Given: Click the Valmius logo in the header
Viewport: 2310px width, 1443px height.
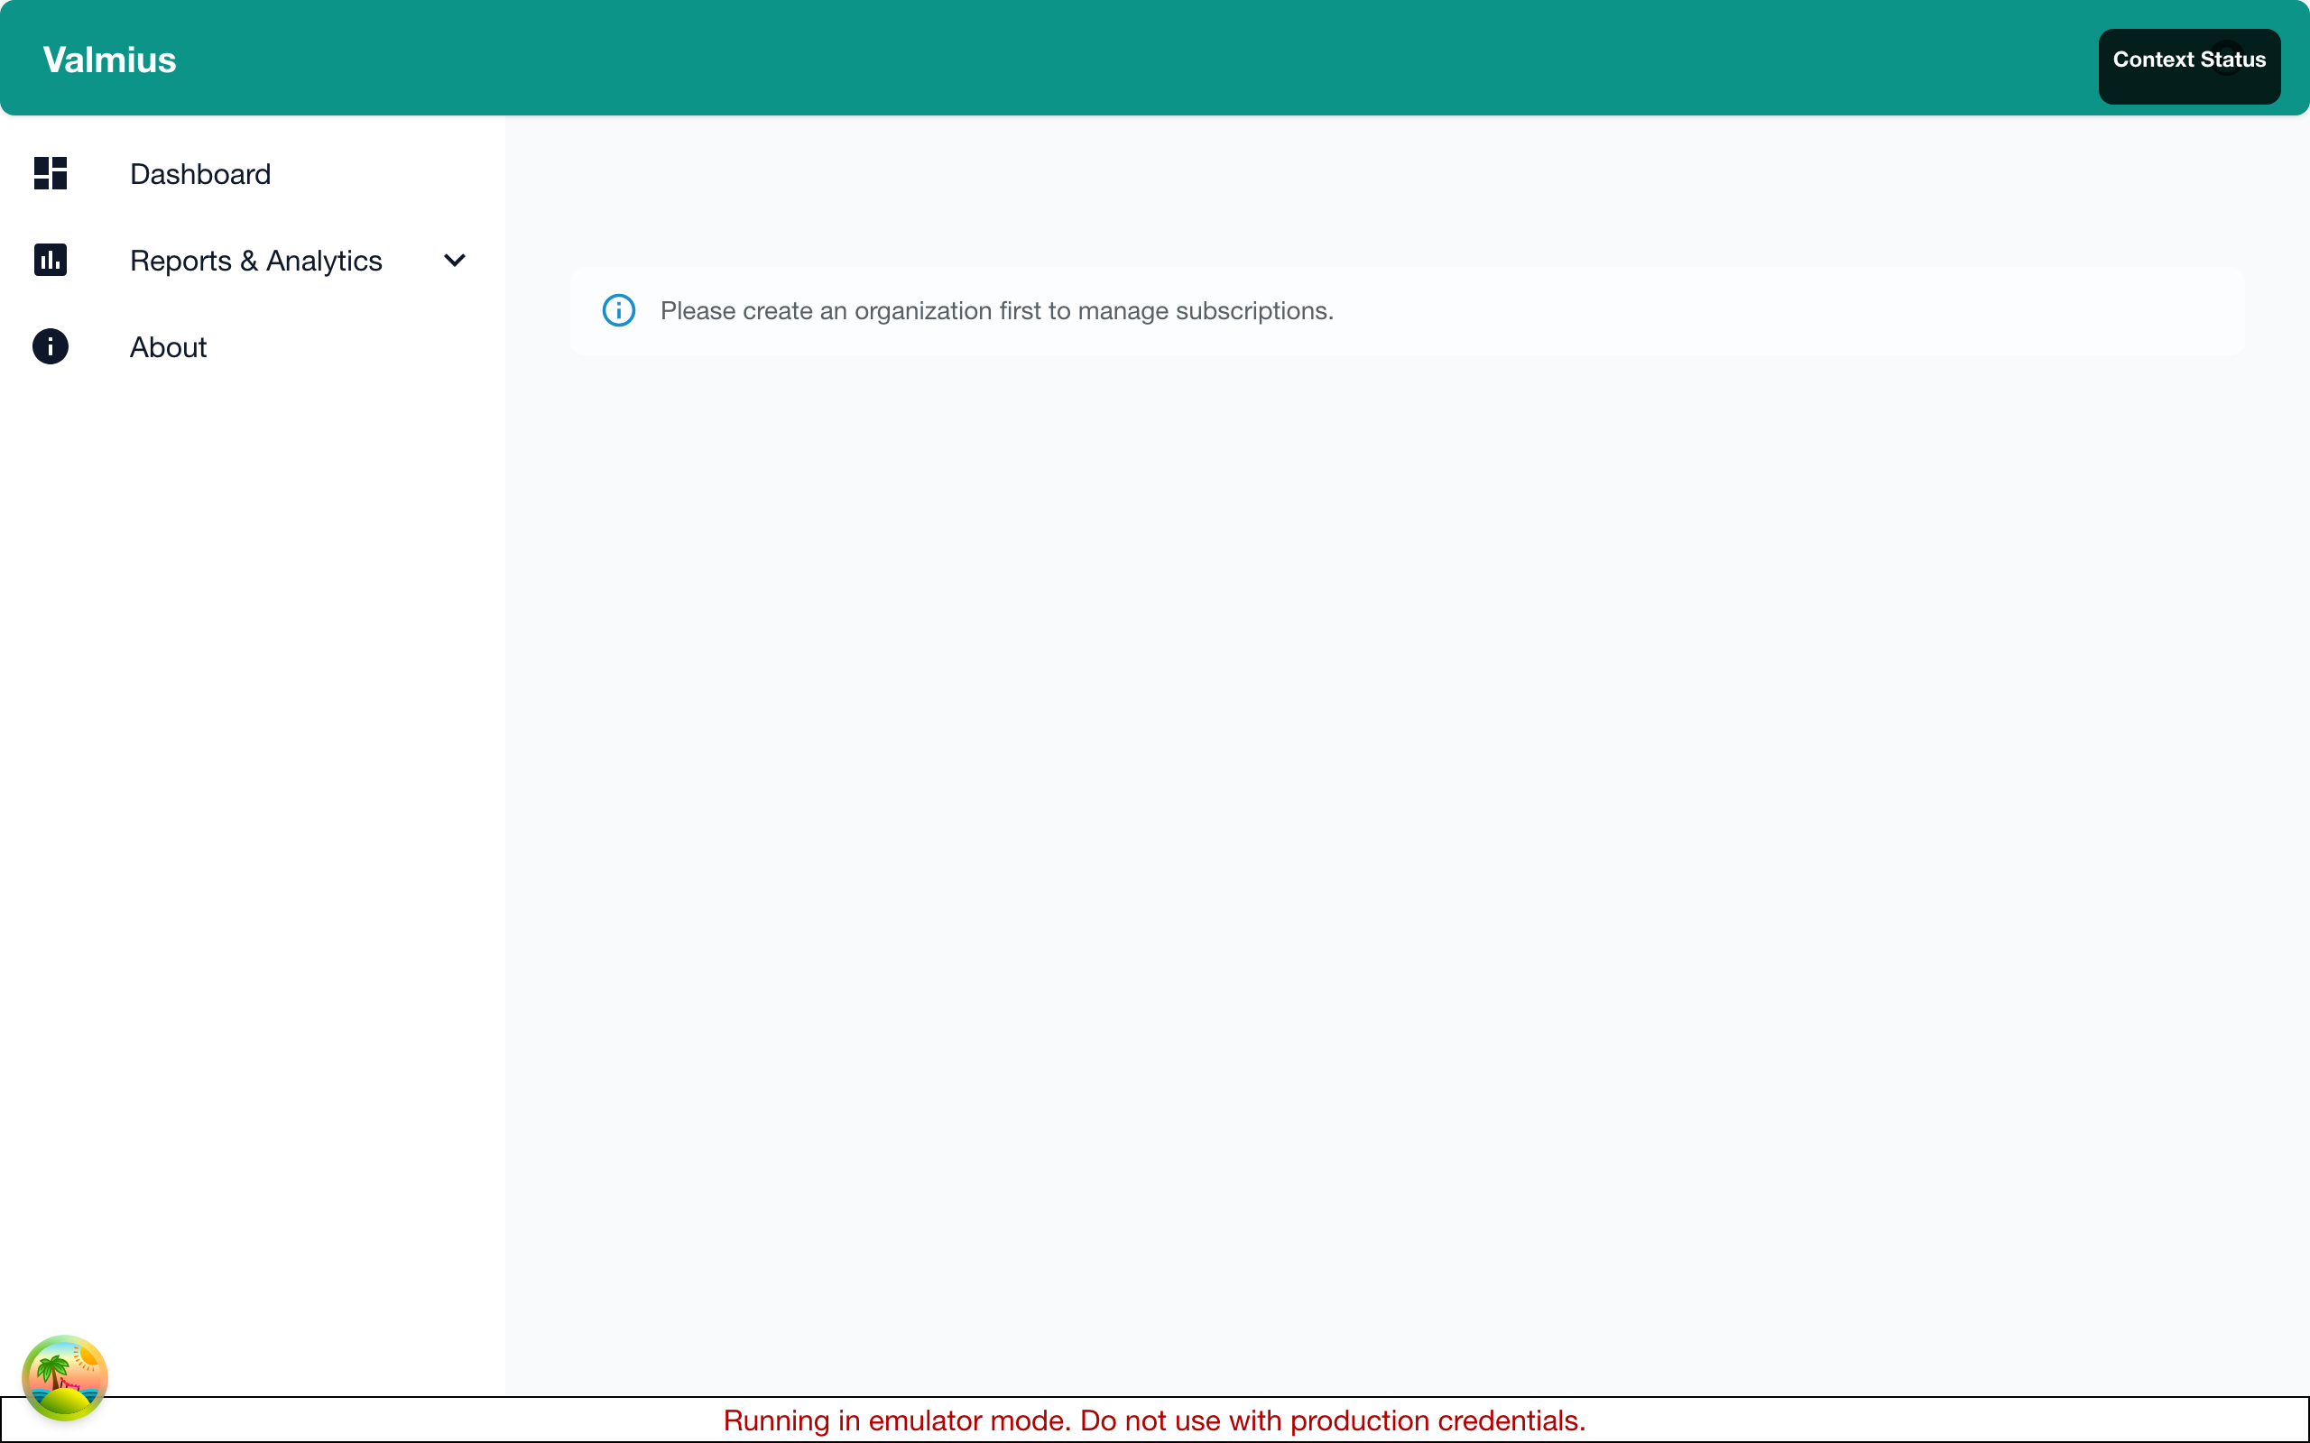Looking at the screenshot, I should click(x=110, y=60).
